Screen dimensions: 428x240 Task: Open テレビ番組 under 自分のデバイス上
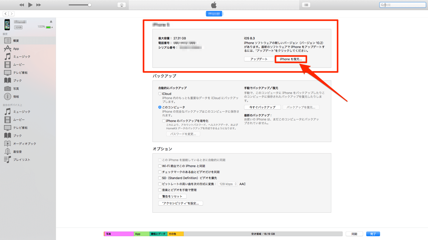(28, 128)
